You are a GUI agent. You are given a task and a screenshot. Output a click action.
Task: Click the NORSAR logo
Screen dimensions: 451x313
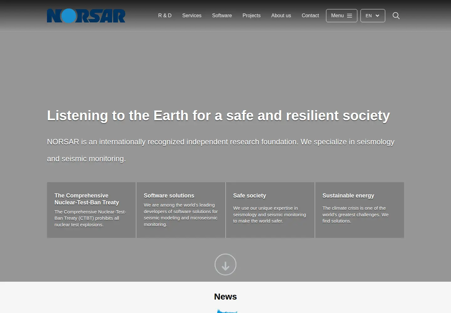pos(86,16)
